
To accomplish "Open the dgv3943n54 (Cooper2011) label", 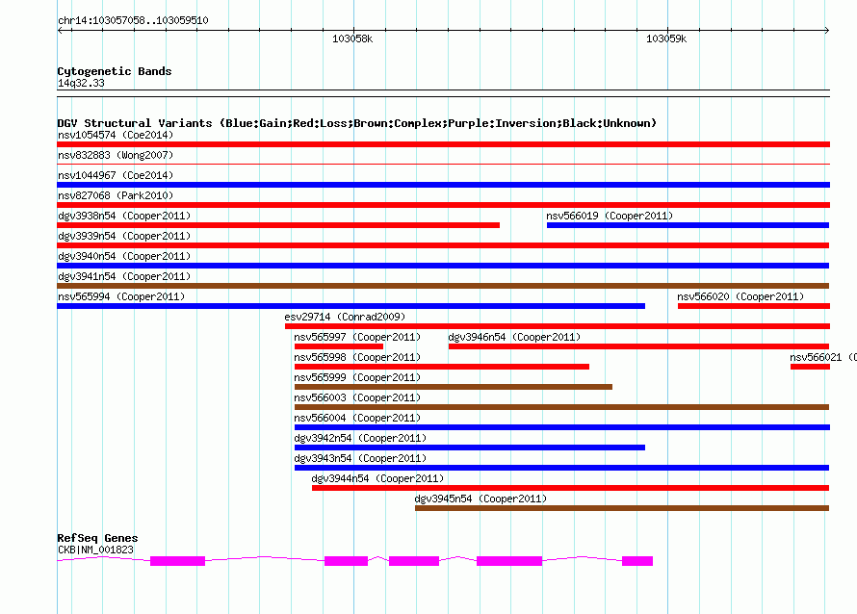I will (x=360, y=458).
